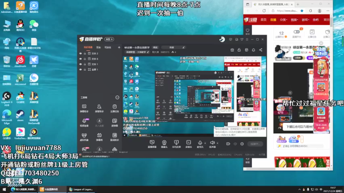The image size is (344, 193).
Task: Click the unlock icon above the preview
Action: pos(239,50)
